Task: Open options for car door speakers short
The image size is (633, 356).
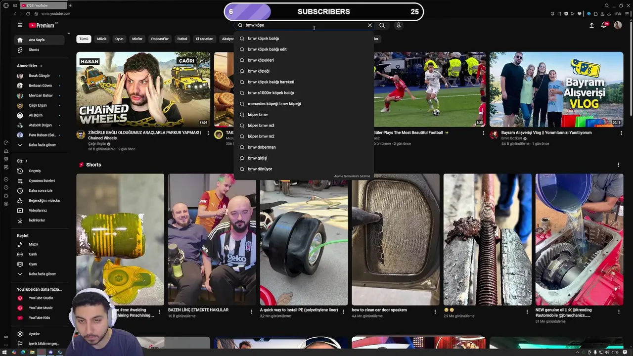Action: pyautogui.click(x=435, y=311)
